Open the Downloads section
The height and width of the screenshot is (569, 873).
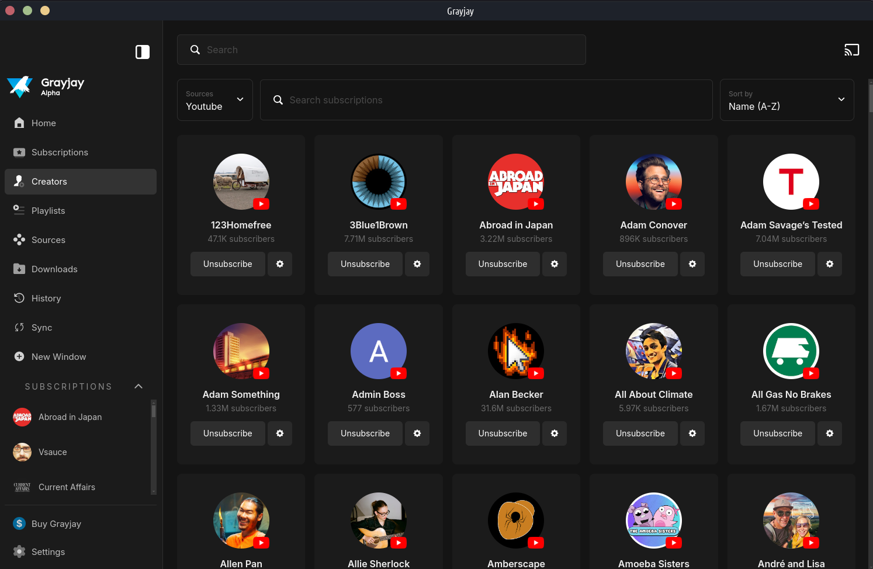[54, 269]
